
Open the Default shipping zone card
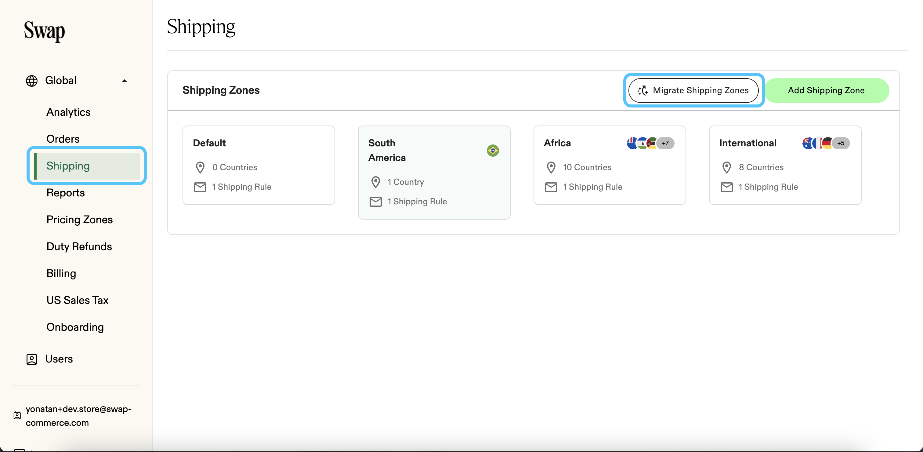coord(258,165)
